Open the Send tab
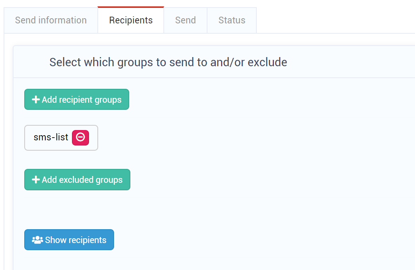This screenshot has width=415, height=270. pyautogui.click(x=185, y=20)
